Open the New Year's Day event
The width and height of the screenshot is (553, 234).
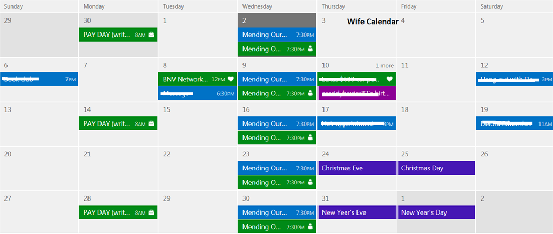(436, 212)
